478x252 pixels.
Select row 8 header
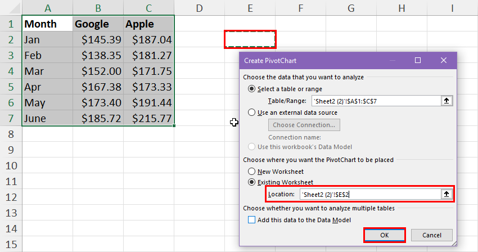point(11,134)
